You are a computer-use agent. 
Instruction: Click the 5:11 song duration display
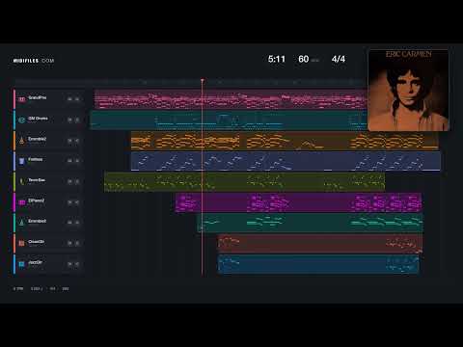click(x=277, y=59)
